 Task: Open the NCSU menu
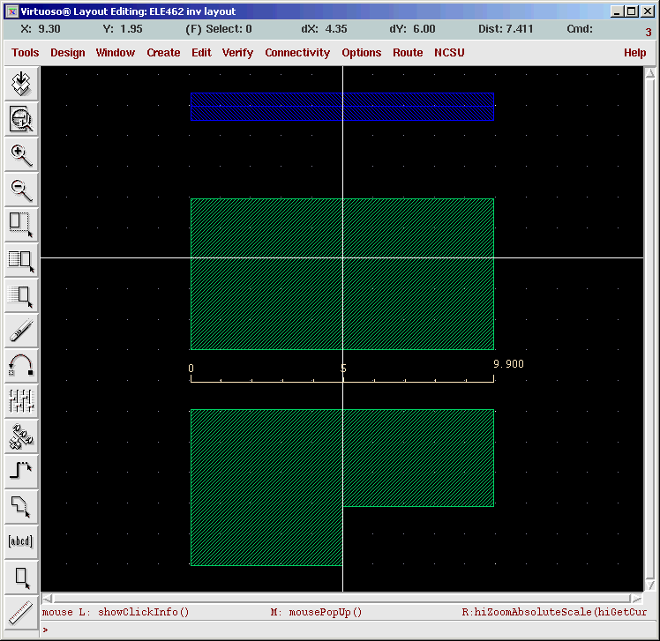point(449,53)
